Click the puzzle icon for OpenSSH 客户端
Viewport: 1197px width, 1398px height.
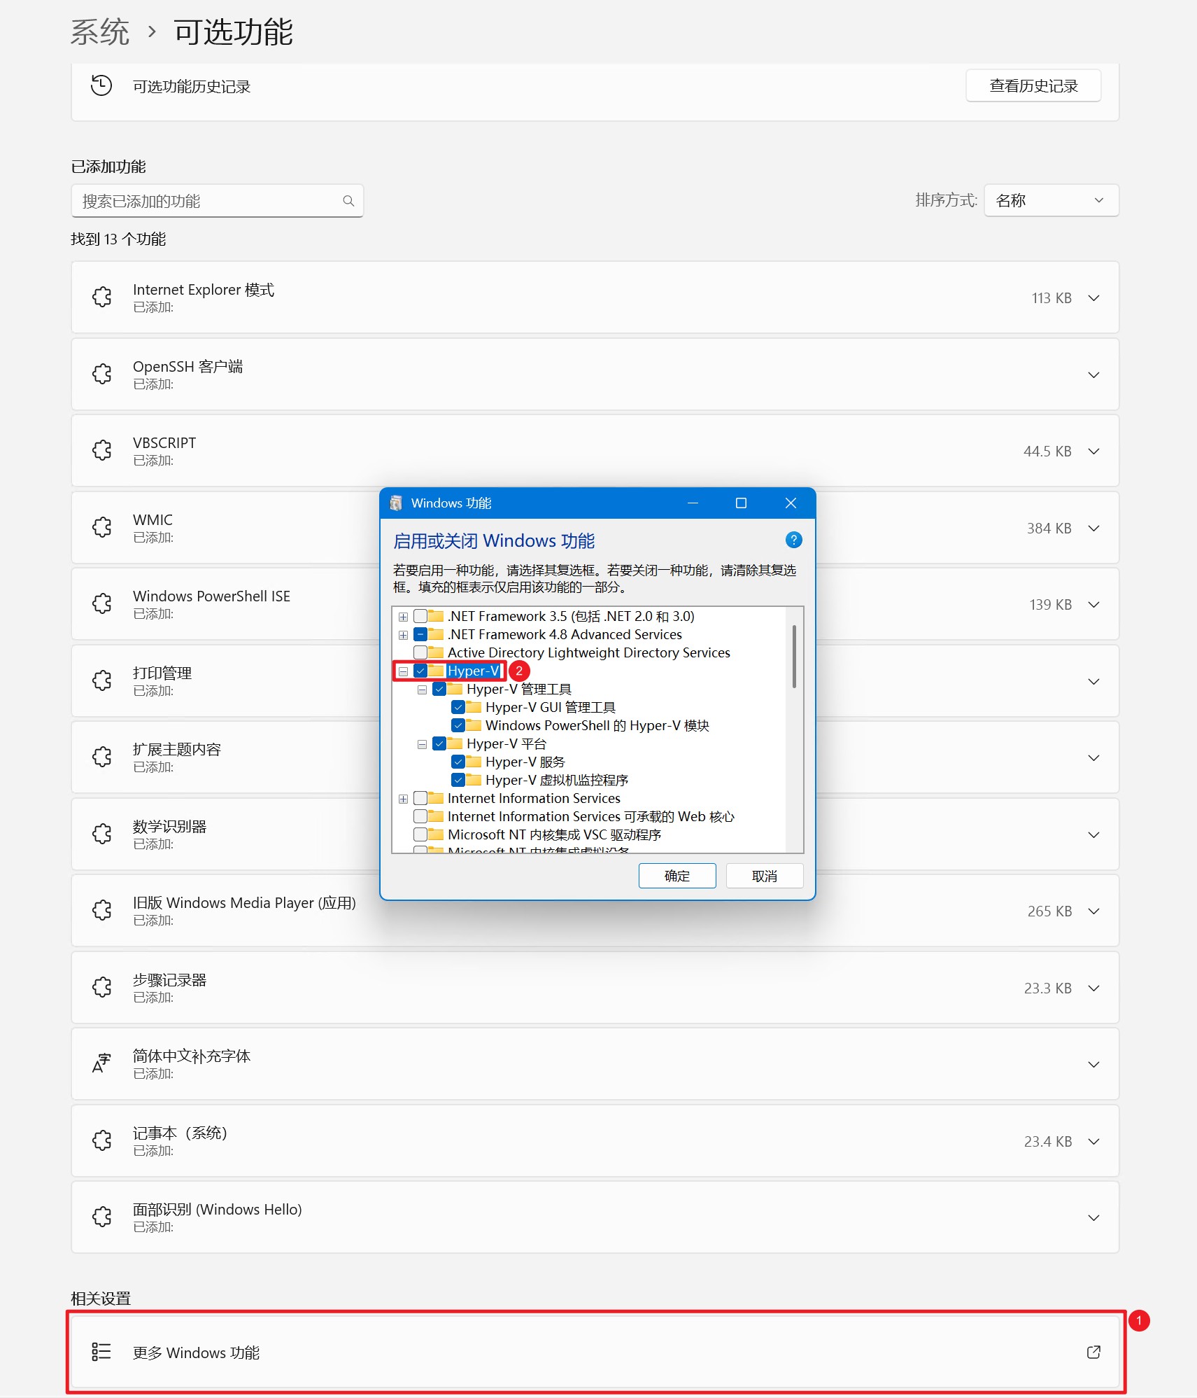click(x=102, y=374)
